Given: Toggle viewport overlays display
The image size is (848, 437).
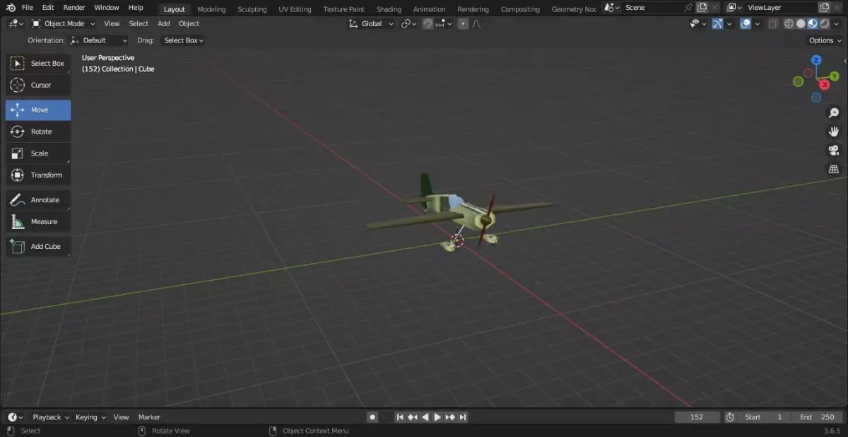Looking at the screenshot, I should coord(746,23).
